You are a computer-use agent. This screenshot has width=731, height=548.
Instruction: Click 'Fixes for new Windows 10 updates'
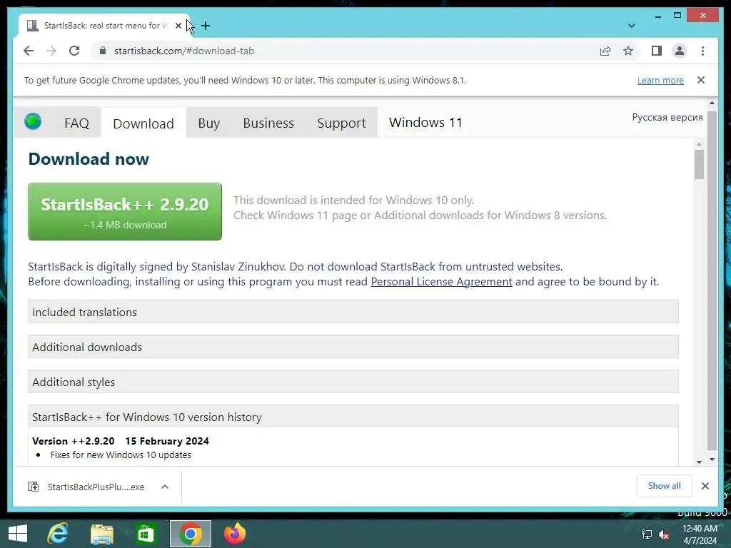121,455
